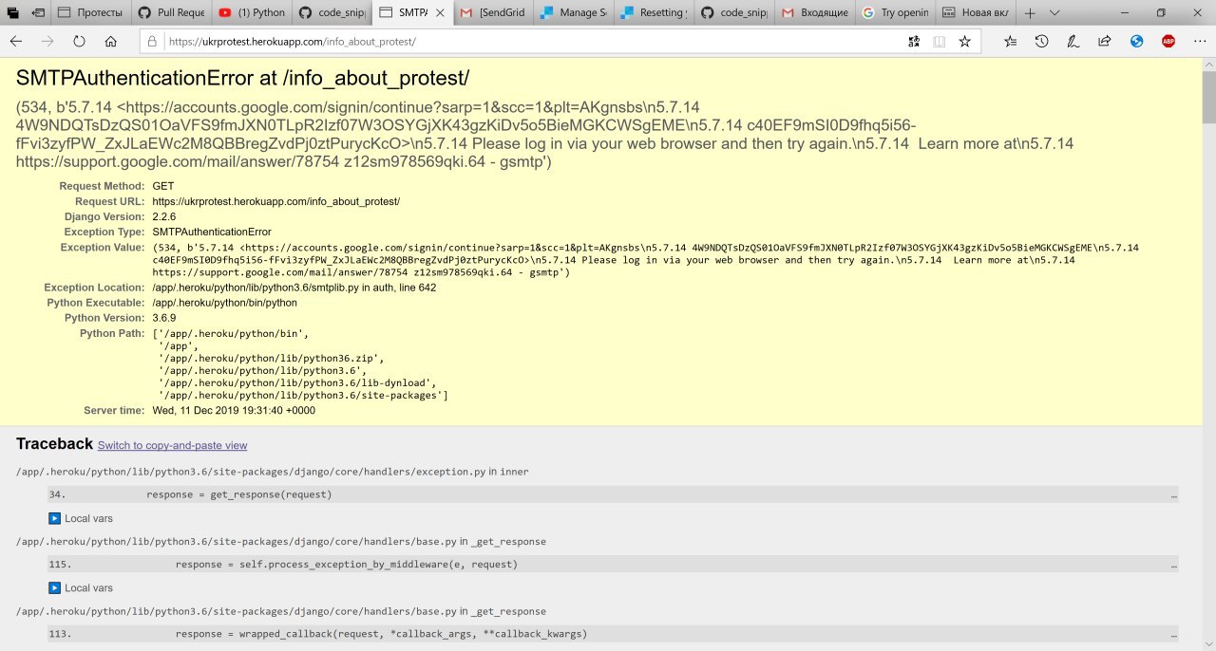The height and width of the screenshot is (651, 1216).
Task: Click the Traceback heading
Action: pyautogui.click(x=54, y=444)
